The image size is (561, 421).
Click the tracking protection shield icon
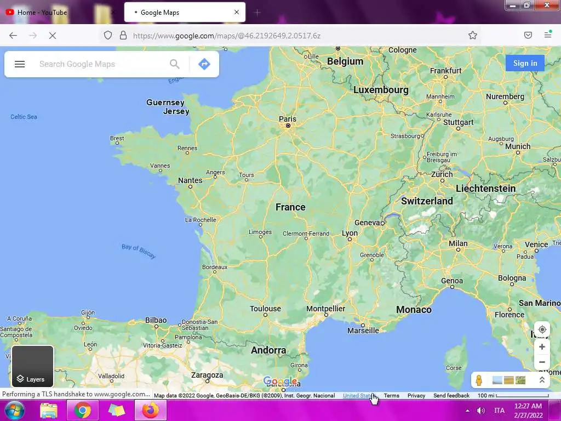coord(108,35)
